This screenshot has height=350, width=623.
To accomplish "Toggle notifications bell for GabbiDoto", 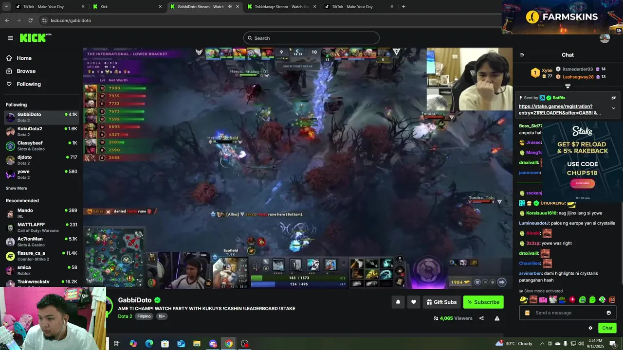I will 398,302.
